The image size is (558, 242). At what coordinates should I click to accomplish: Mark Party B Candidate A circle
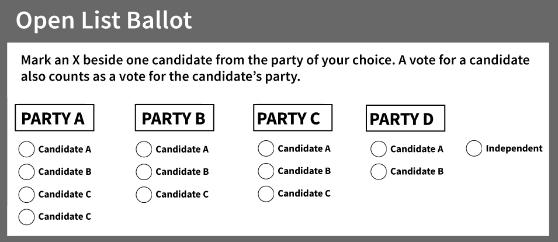pyautogui.click(x=144, y=150)
